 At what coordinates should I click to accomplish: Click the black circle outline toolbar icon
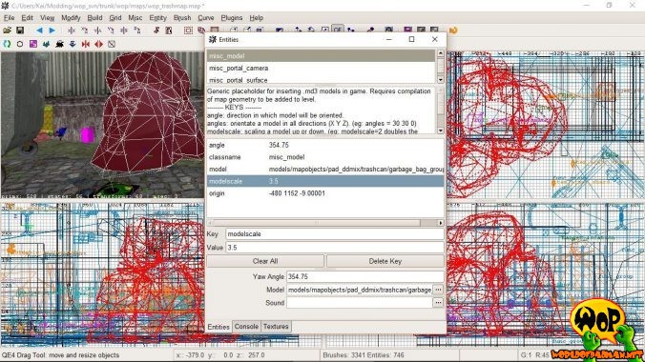pyautogui.click(x=20, y=44)
